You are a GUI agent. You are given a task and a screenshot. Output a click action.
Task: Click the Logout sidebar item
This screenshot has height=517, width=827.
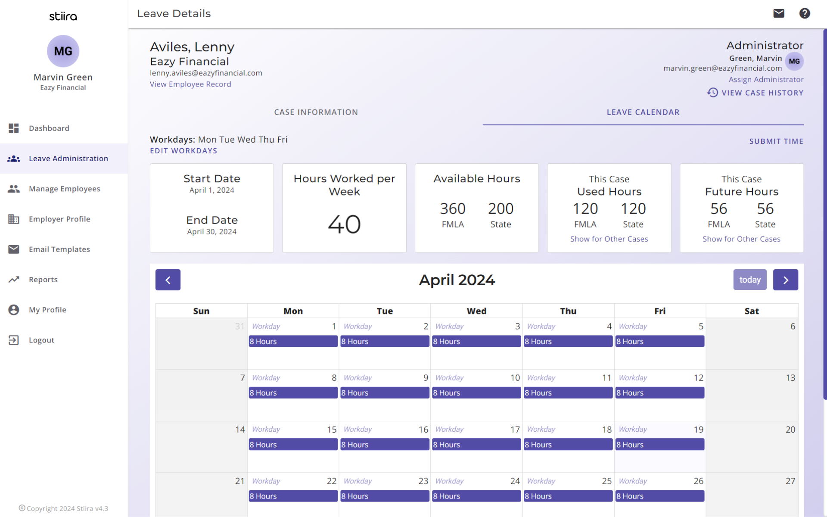(41, 340)
